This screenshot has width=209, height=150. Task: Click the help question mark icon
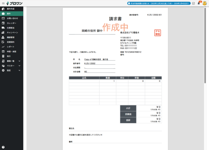(x=3, y=147)
